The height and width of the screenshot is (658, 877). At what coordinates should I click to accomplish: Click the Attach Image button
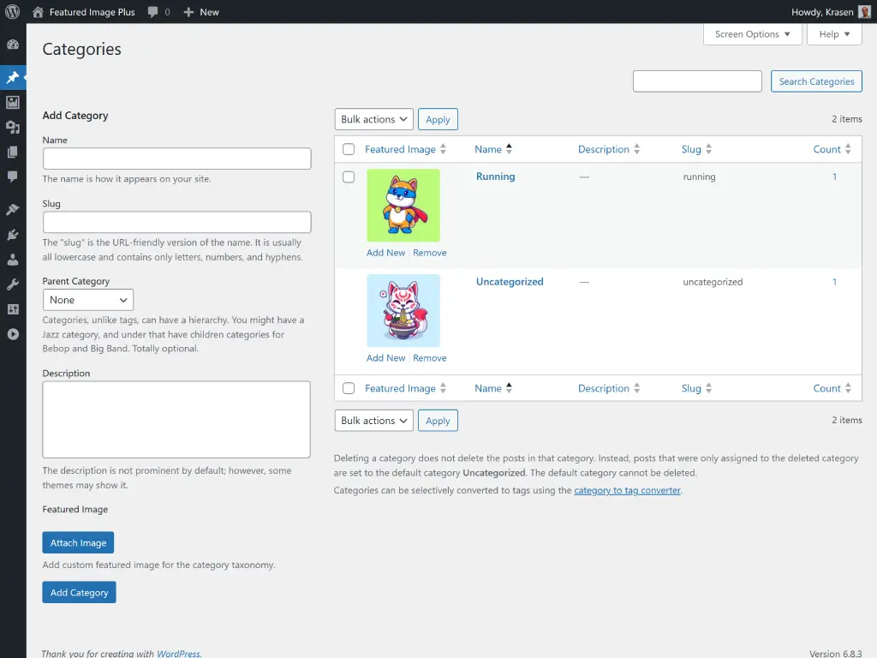coord(78,542)
